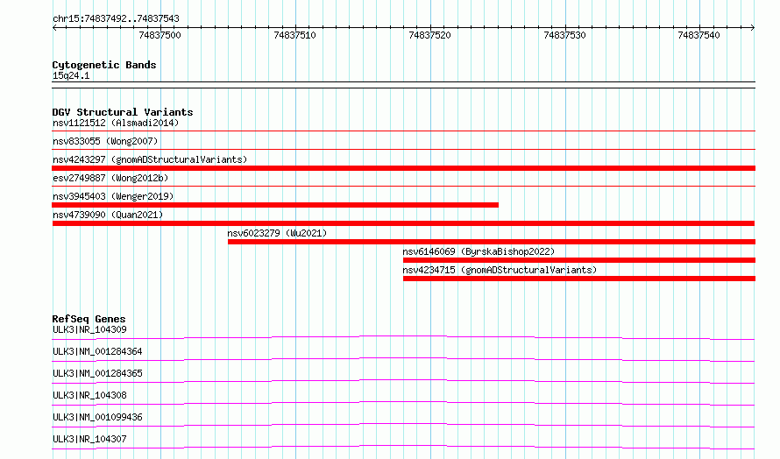The image size is (780, 459).
Task: Click ruler position 74837510
Action: (295, 35)
